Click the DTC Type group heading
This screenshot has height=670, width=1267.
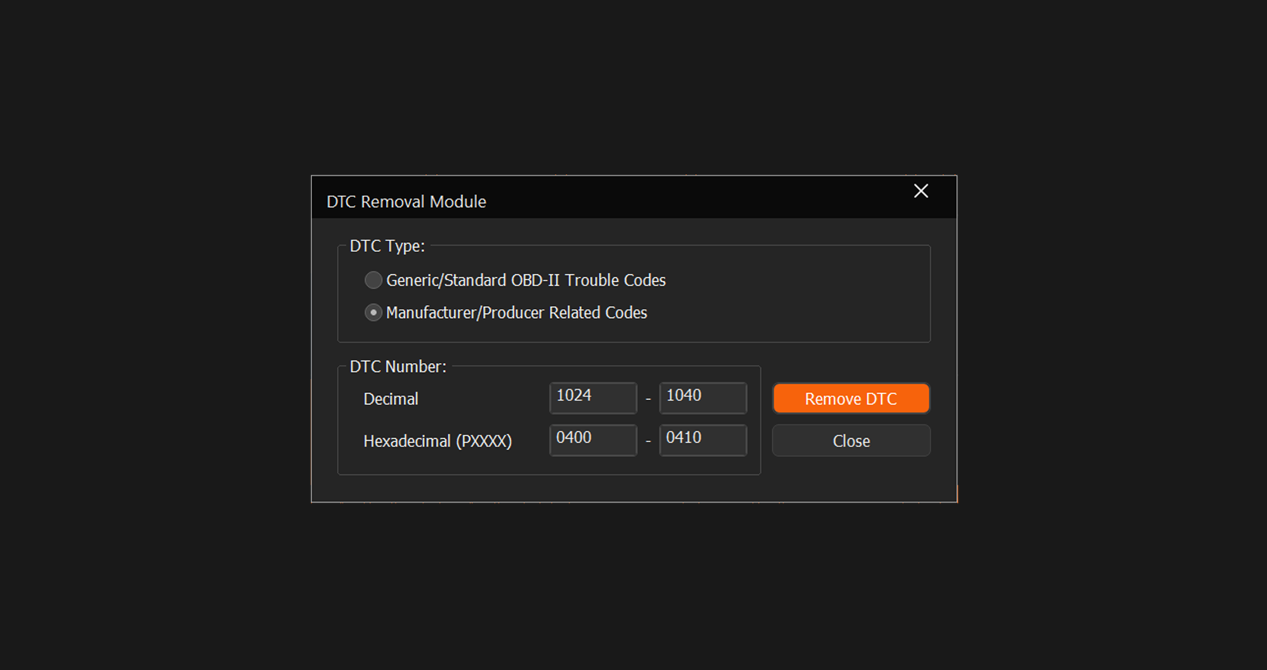(387, 246)
